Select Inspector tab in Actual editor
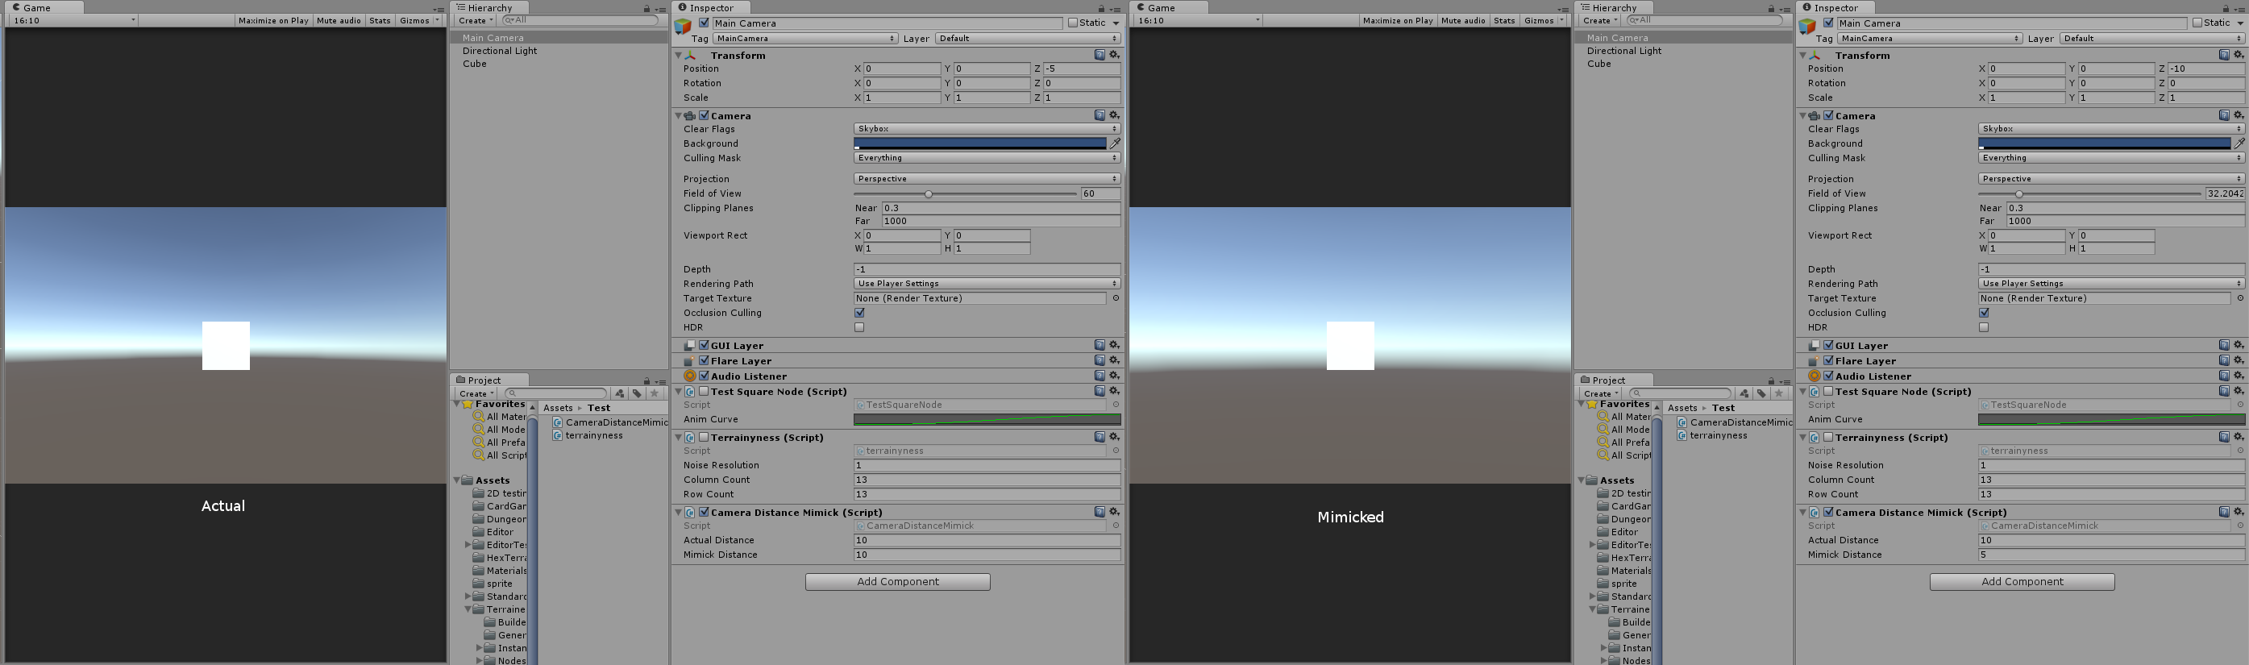Viewport: 2249px width, 665px height. (712, 8)
